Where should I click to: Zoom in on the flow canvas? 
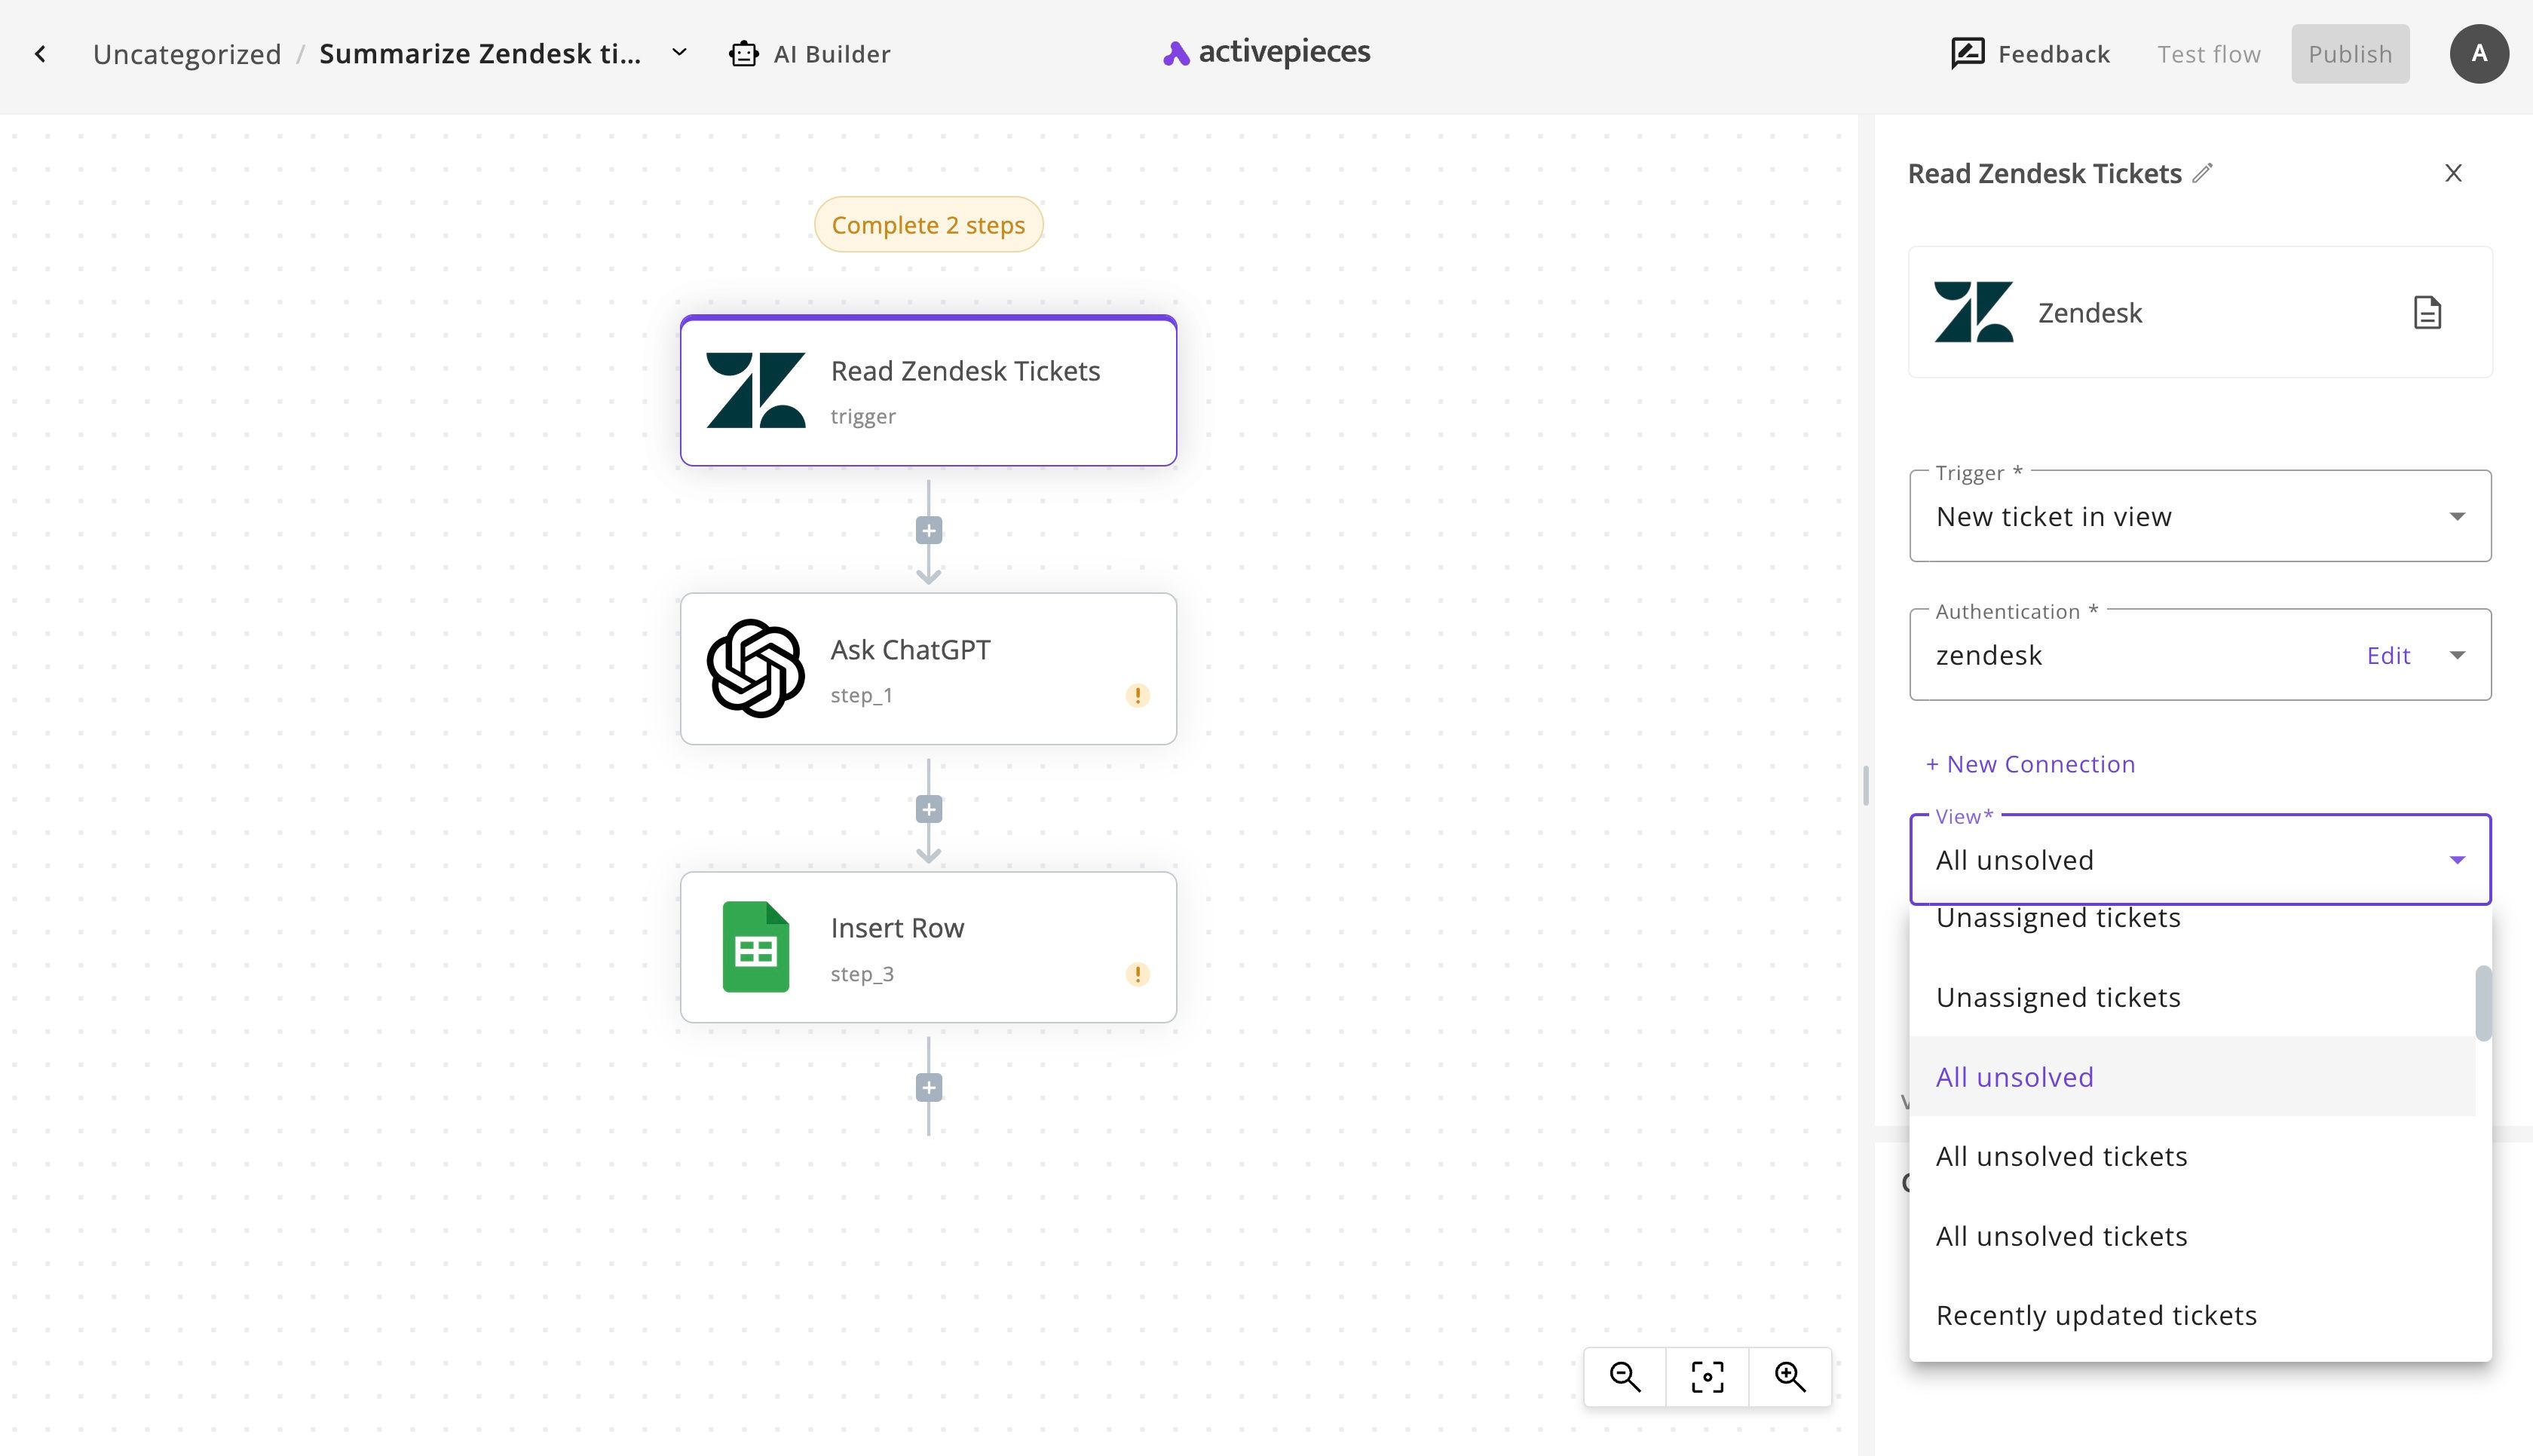1790,1377
